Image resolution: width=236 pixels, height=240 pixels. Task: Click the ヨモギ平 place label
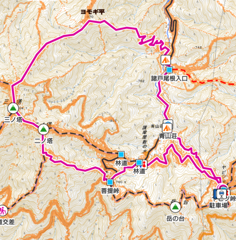93,12
